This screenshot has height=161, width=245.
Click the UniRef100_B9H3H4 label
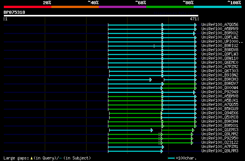click(220, 122)
